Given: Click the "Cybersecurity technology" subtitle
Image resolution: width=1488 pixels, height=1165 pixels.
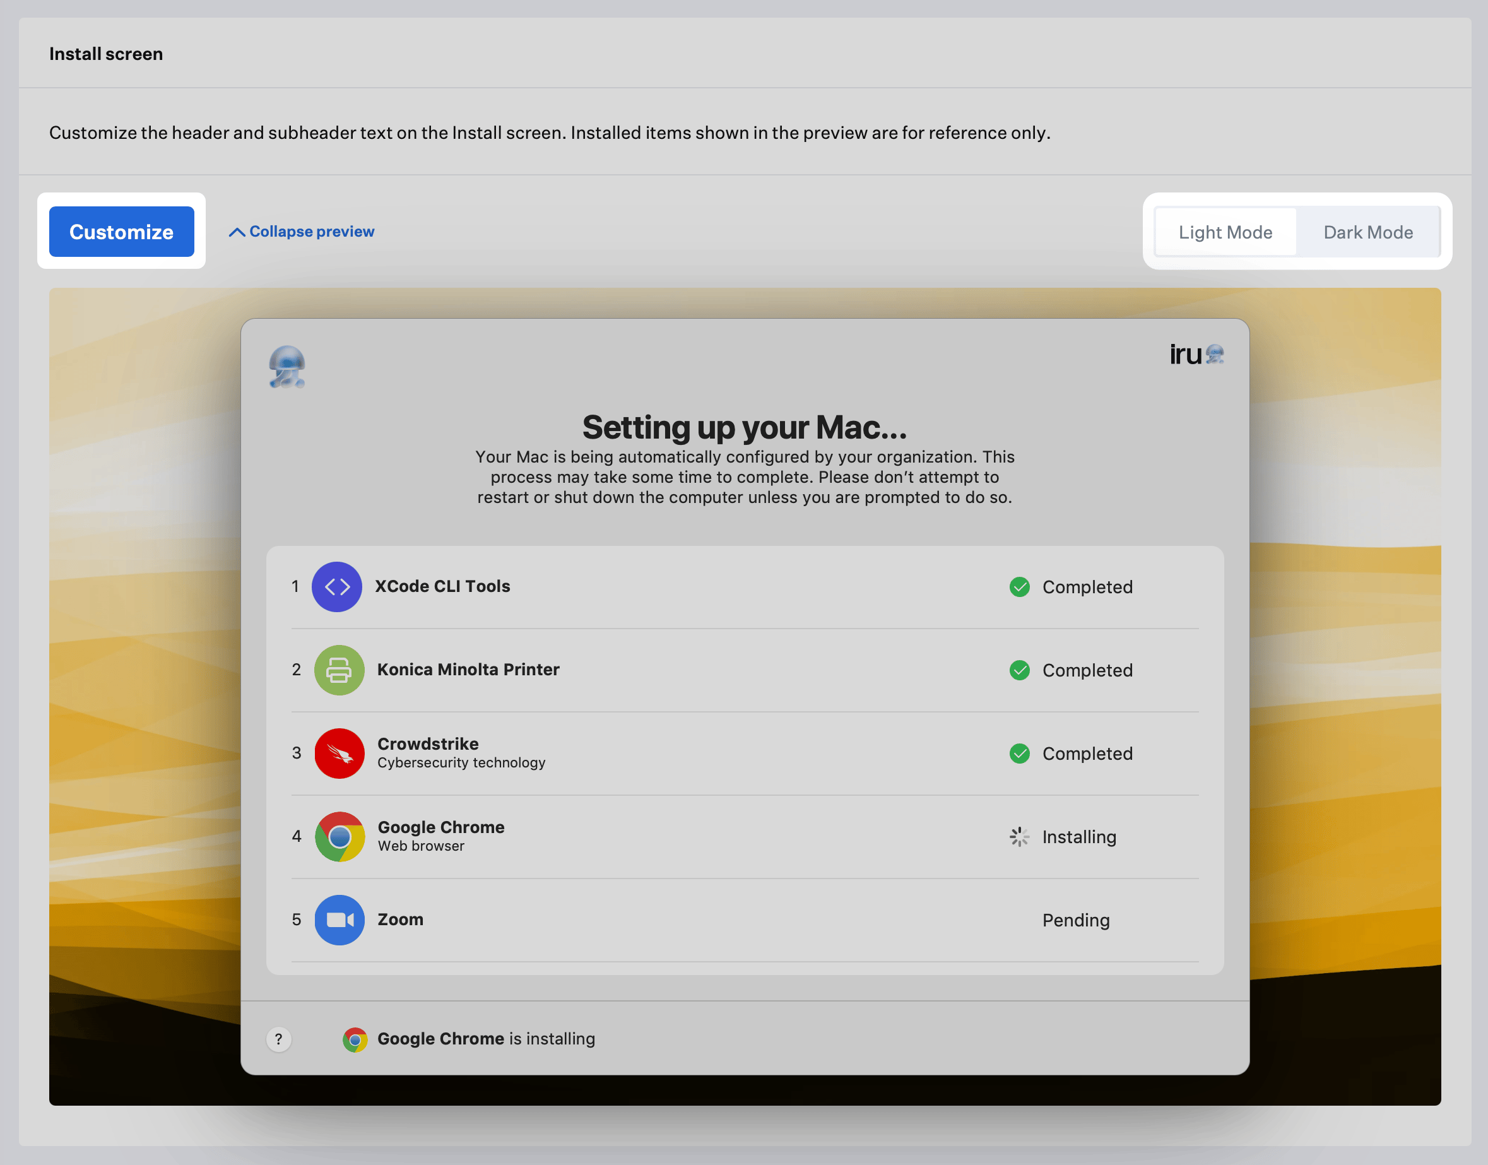Looking at the screenshot, I should click(x=462, y=762).
